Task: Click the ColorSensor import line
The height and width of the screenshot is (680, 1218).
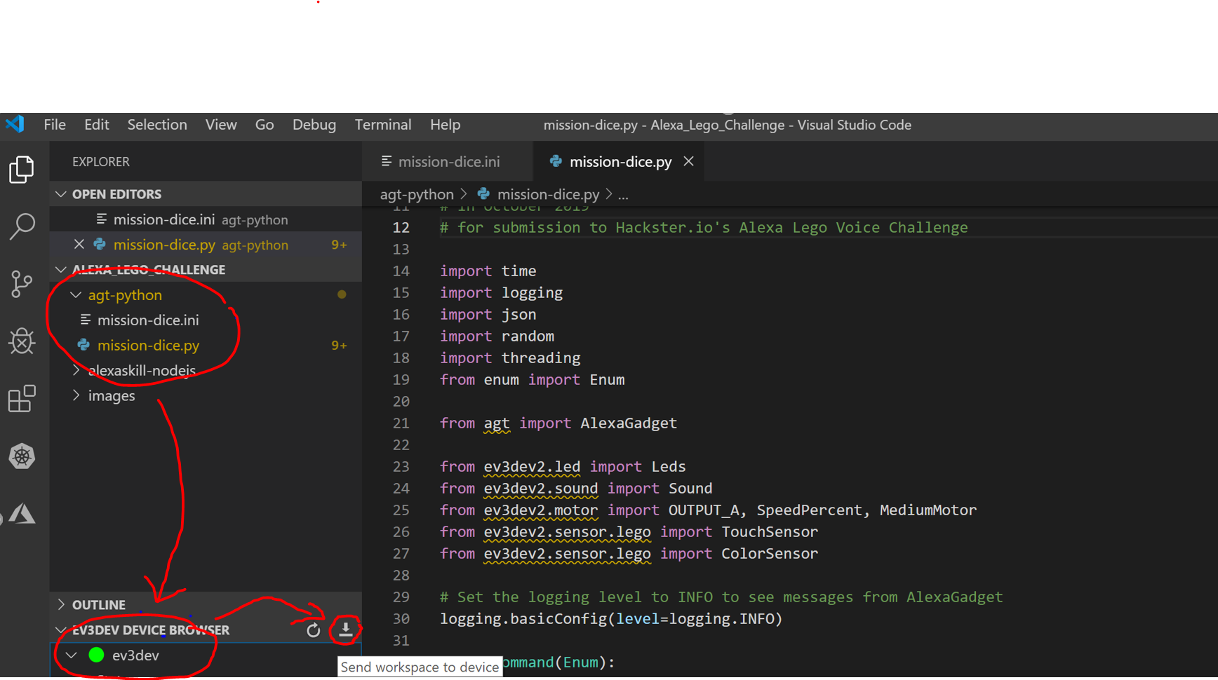Action: pos(629,554)
